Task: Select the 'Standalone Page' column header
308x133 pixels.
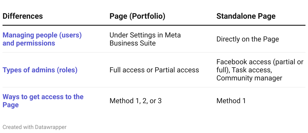Action: click(246, 16)
